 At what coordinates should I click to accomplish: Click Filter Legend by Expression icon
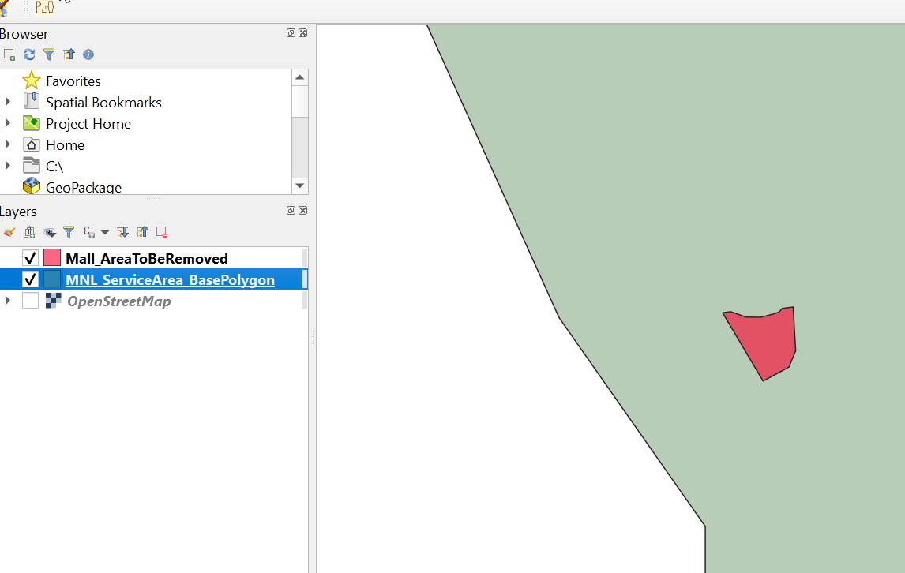[89, 233]
